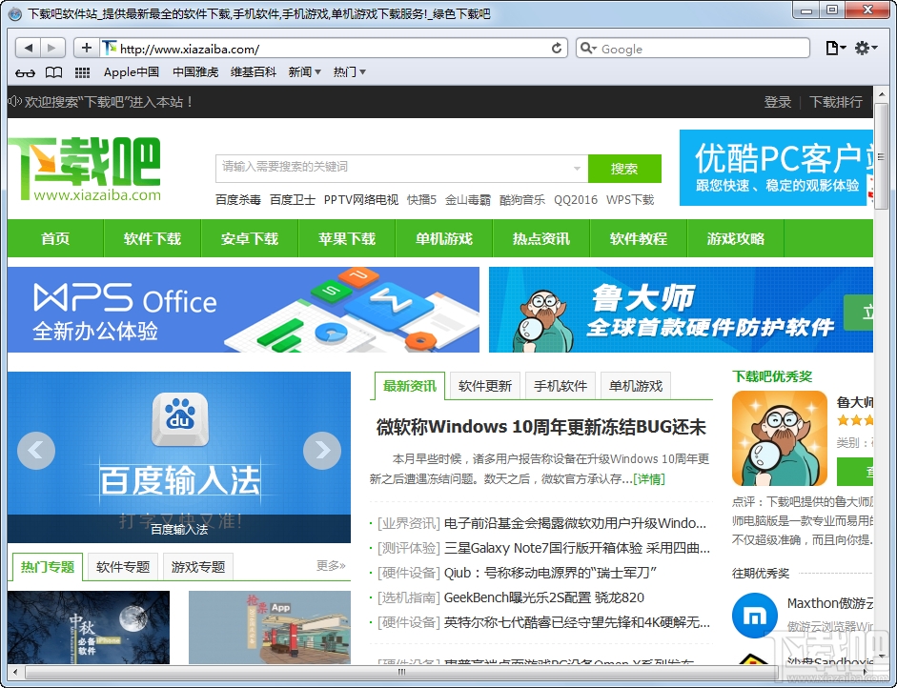Focus the Google search field

(693, 48)
